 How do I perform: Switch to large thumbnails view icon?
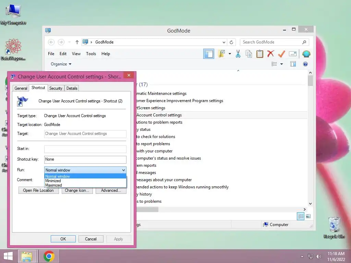[x=308, y=216]
